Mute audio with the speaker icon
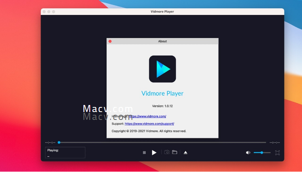Image resolution: width=302 pixels, height=172 pixels. [x=248, y=152]
